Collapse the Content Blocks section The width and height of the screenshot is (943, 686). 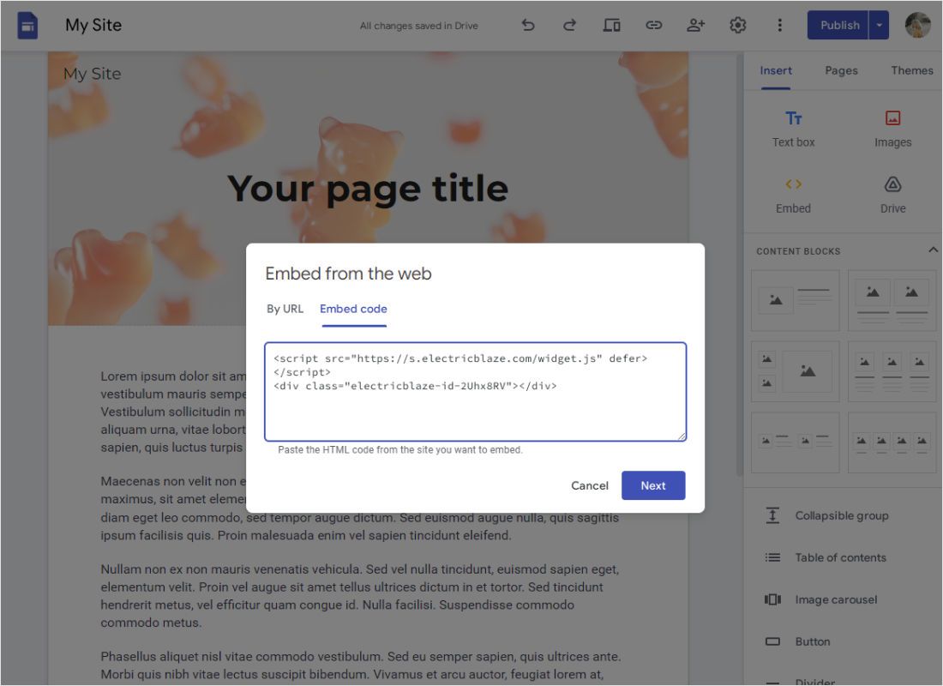point(933,250)
